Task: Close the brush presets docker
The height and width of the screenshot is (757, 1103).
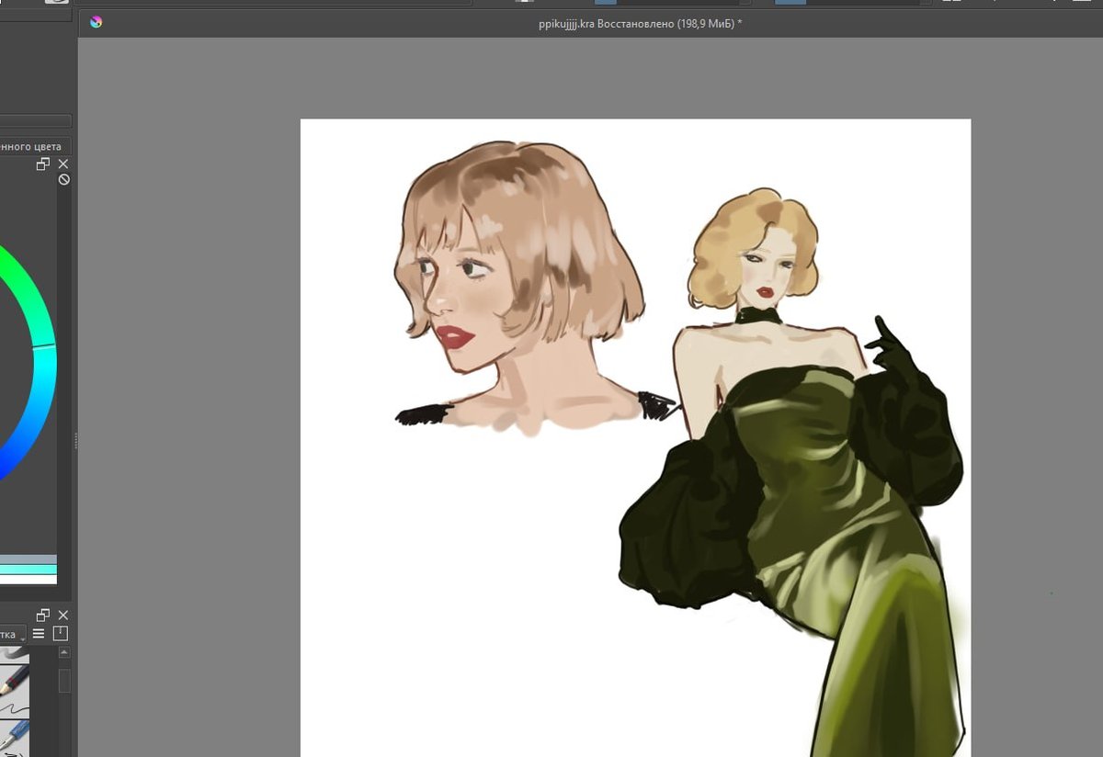Action: pyautogui.click(x=63, y=615)
